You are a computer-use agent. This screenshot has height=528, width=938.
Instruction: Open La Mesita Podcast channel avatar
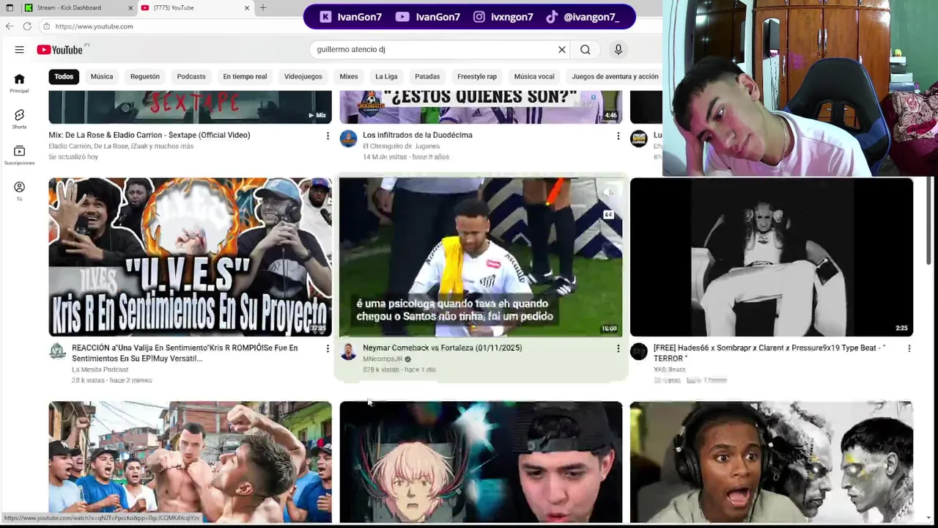(x=57, y=351)
